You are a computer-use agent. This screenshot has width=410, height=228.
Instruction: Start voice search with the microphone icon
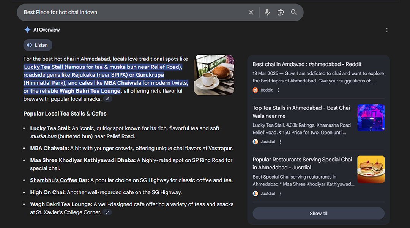267,13
